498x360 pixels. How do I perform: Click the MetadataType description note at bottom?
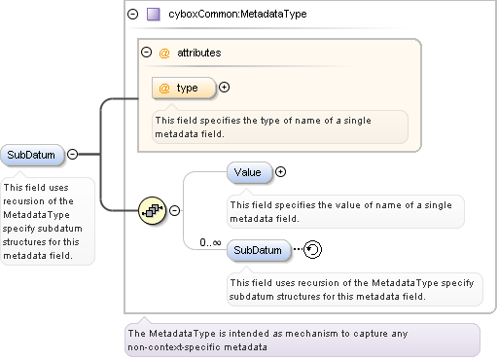(302, 341)
